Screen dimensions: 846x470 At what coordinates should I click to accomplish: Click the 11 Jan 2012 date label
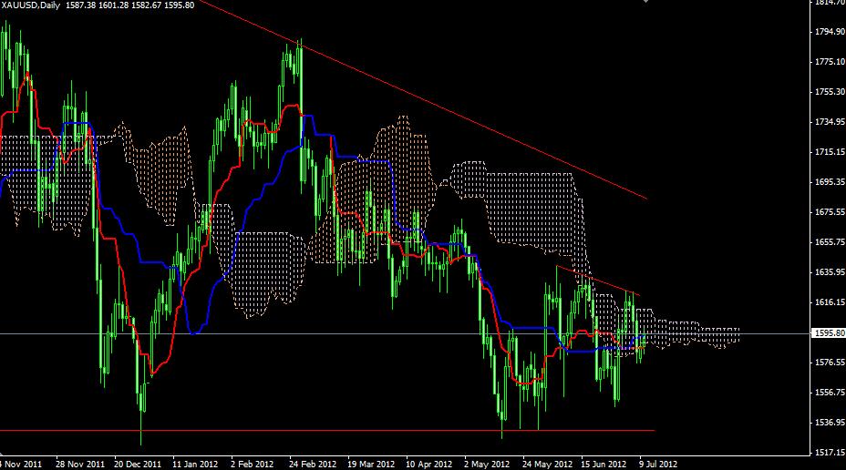195,464
